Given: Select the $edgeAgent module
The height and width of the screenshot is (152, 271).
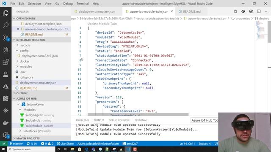Looking at the screenshot, I should tap(41, 115).
